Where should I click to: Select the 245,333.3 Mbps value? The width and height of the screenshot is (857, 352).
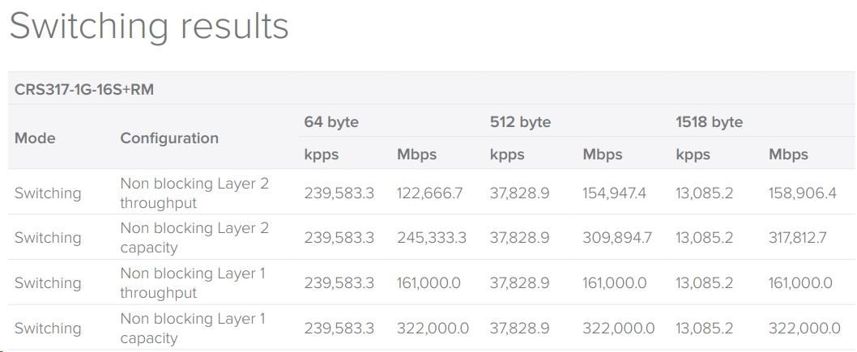click(431, 238)
